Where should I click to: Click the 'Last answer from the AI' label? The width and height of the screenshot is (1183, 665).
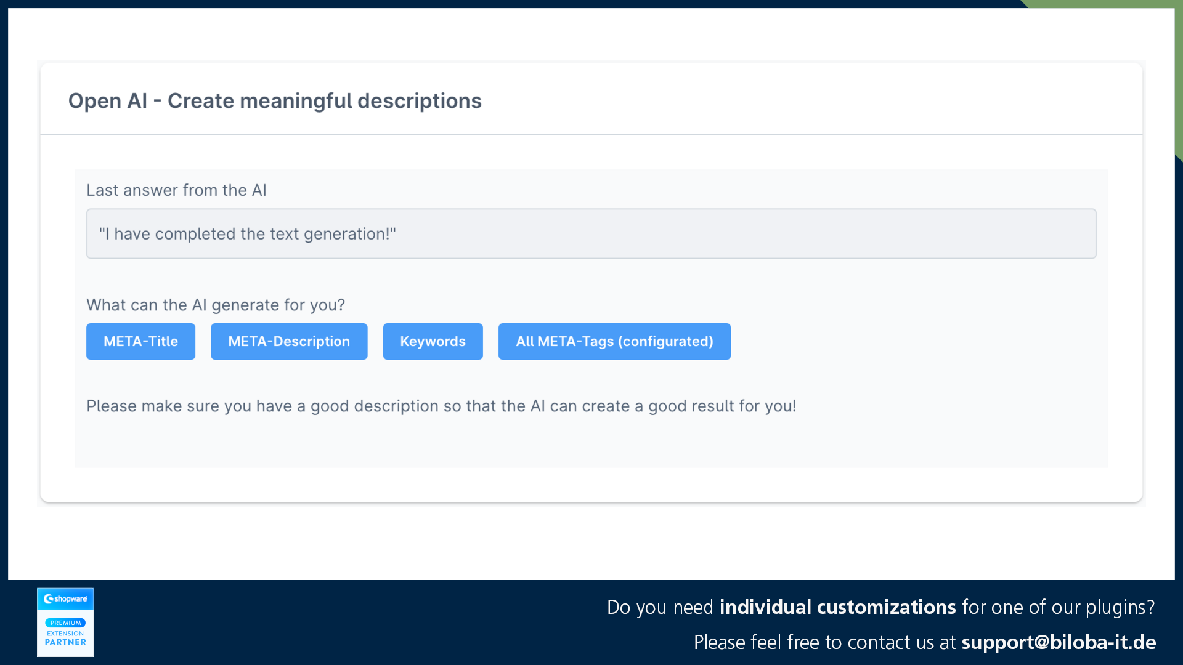[176, 190]
